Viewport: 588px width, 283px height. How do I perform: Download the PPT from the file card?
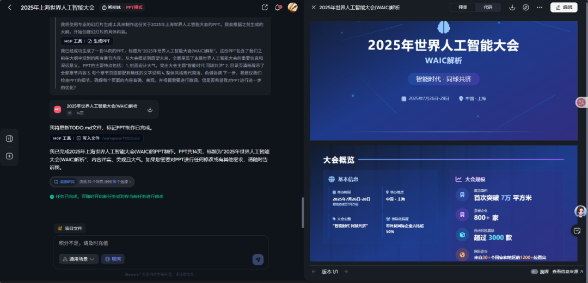150,109
